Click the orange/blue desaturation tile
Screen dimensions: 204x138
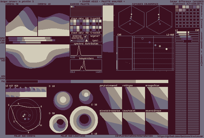coord(157,98)
